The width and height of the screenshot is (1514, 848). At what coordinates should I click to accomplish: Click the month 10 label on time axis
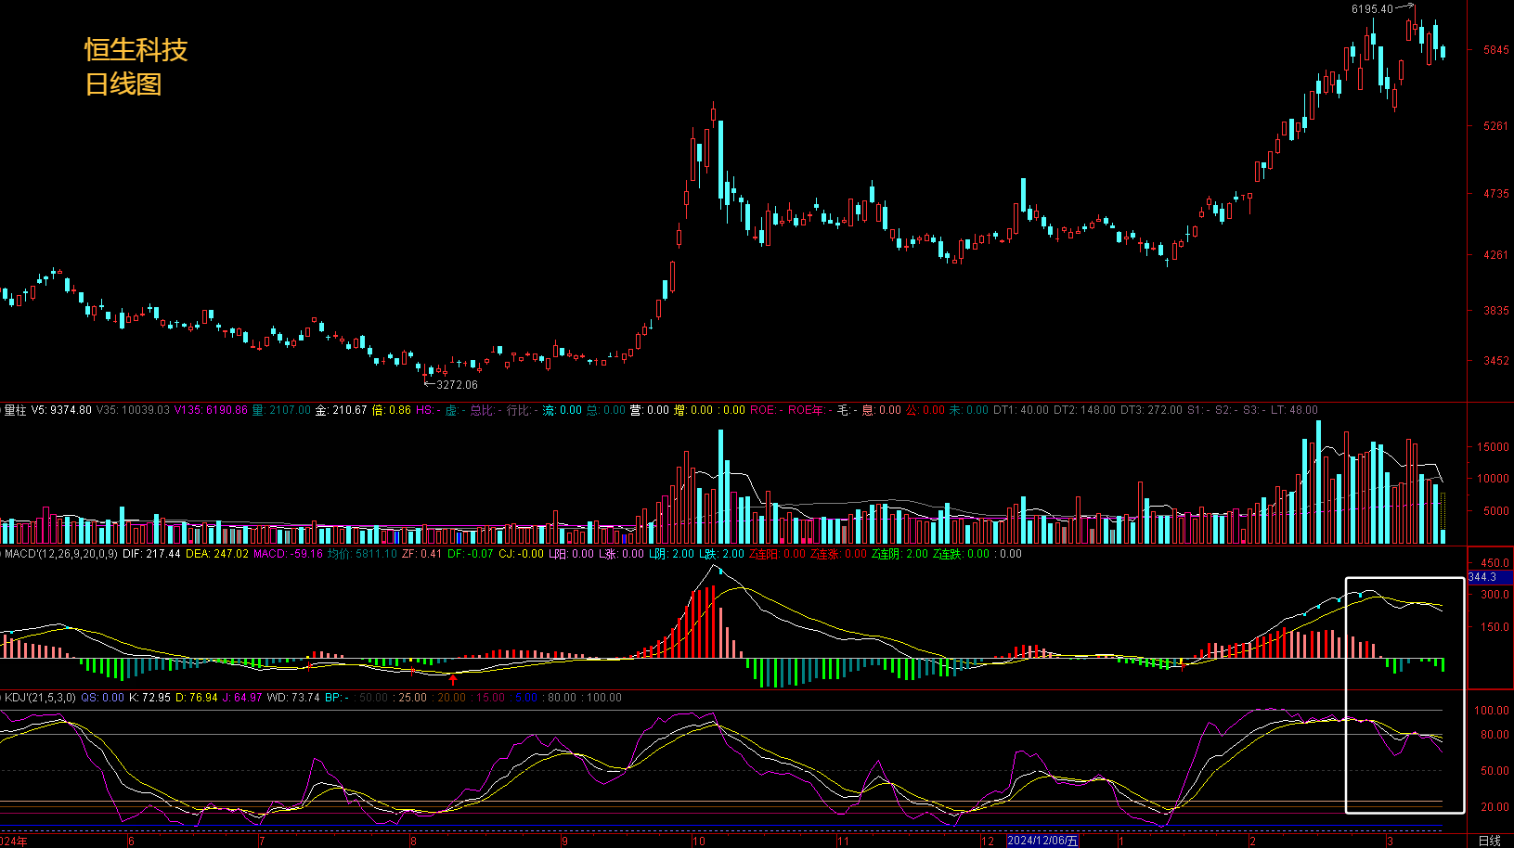[x=699, y=842]
